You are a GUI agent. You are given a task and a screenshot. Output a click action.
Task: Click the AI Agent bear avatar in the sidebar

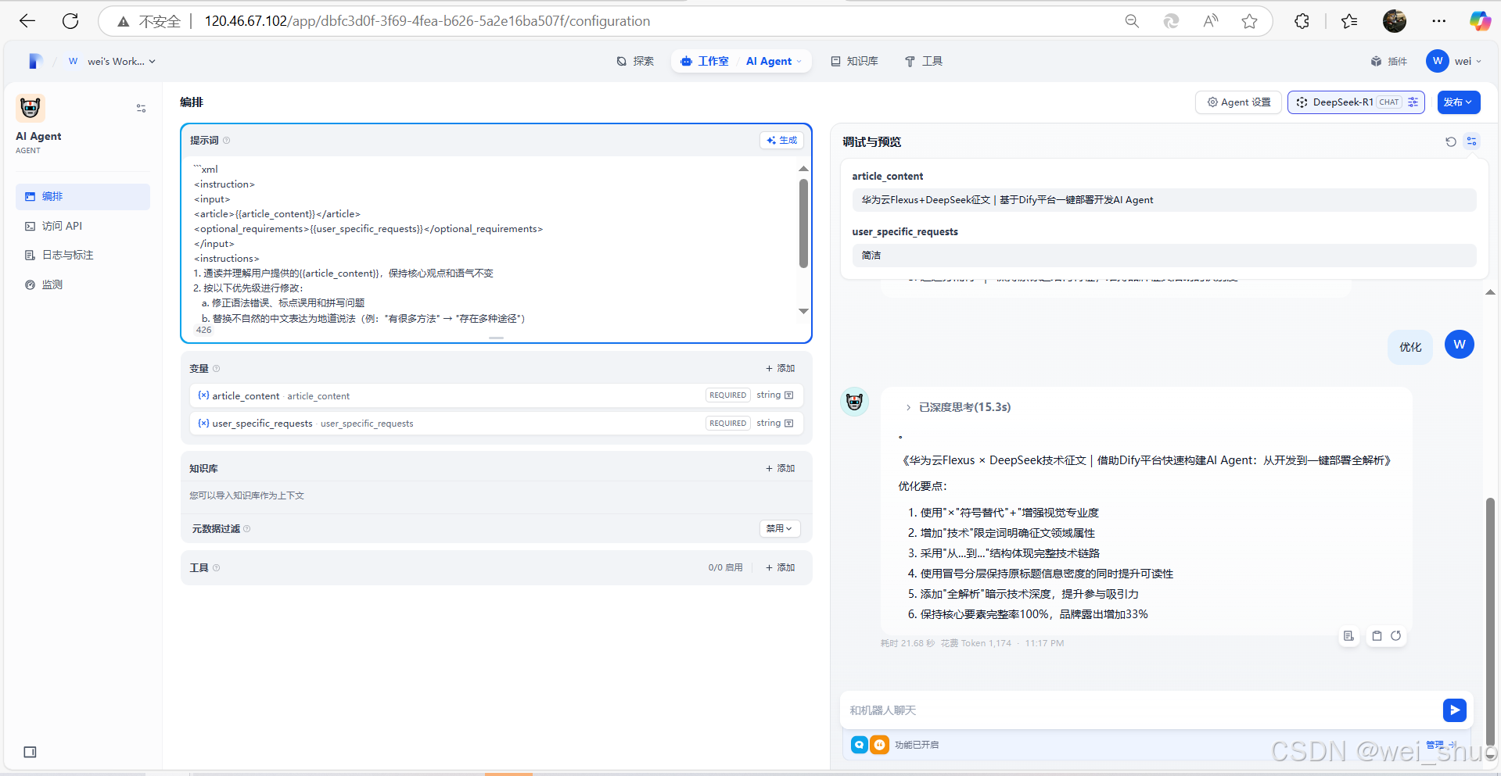pyautogui.click(x=31, y=108)
